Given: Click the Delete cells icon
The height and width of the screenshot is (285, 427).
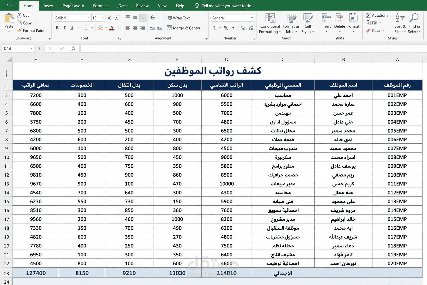Looking at the screenshot, I should coord(339,18).
